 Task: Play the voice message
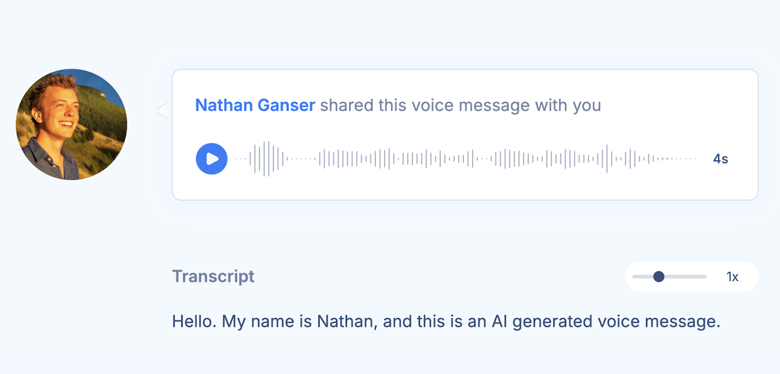click(211, 158)
